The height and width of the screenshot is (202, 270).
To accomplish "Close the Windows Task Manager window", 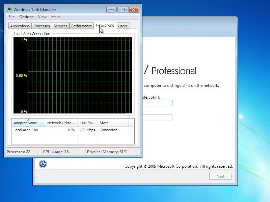I will (x=134, y=10).
